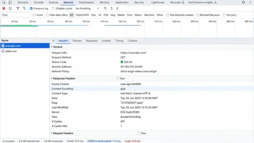Click the https://example.com/ Request URL value
The image size is (254, 143).
point(133,53)
